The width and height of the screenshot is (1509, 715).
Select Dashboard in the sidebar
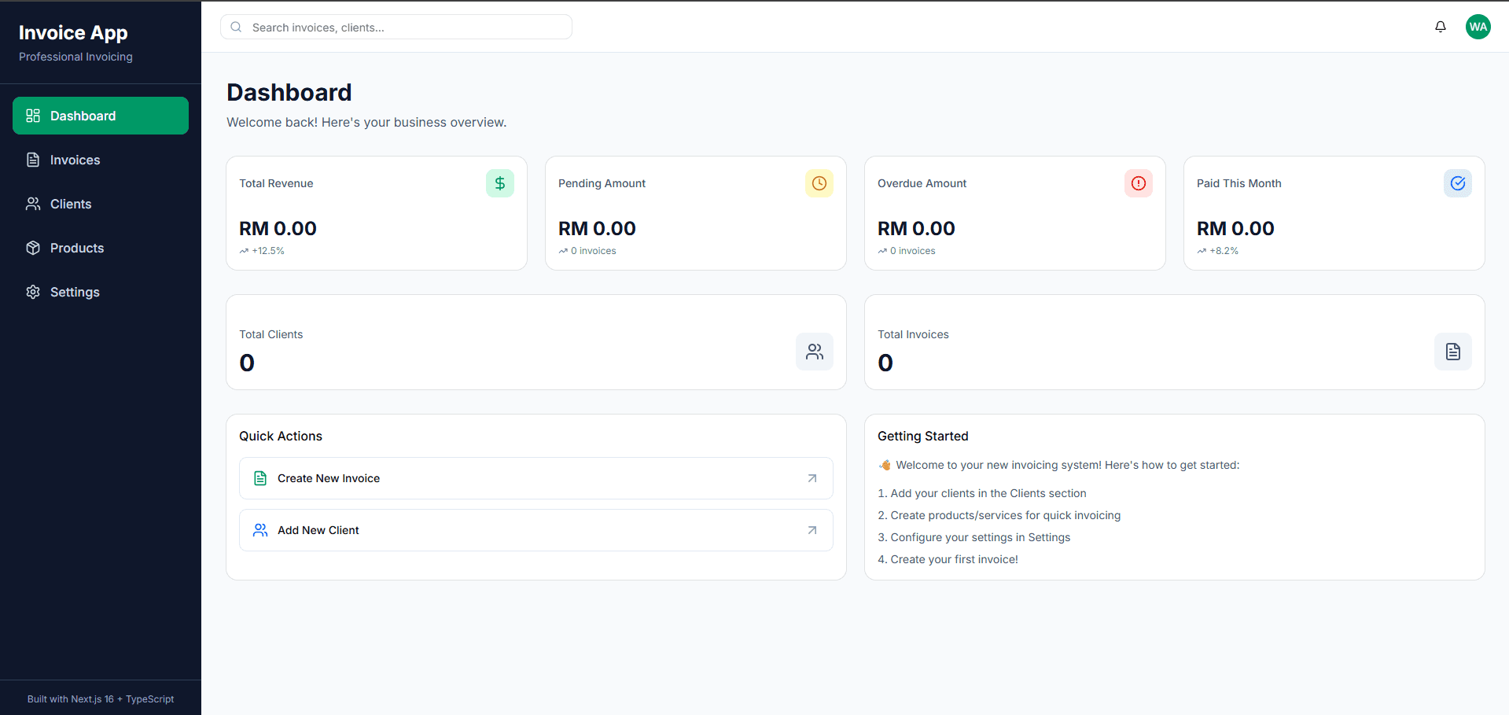(x=83, y=116)
